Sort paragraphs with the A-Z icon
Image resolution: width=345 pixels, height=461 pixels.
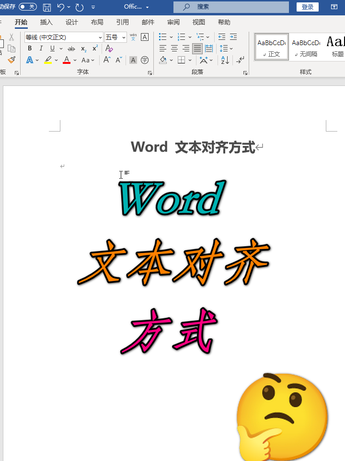point(225,60)
